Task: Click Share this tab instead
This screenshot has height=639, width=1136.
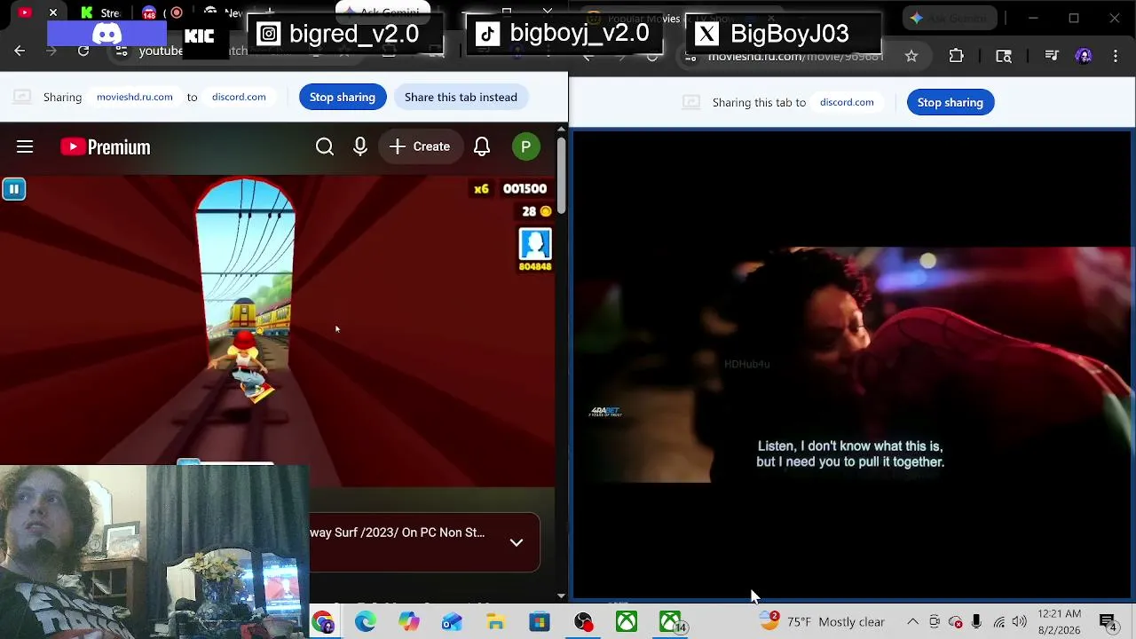Action: coord(461,97)
